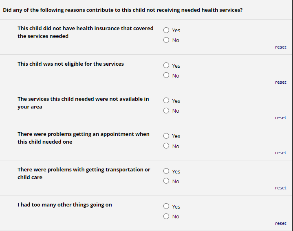
Task: Pick No for problems getting an appointment
Action: 166,146
